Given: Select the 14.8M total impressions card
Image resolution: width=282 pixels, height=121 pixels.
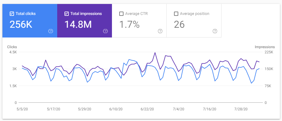Looking at the screenshot, I should click(85, 21).
